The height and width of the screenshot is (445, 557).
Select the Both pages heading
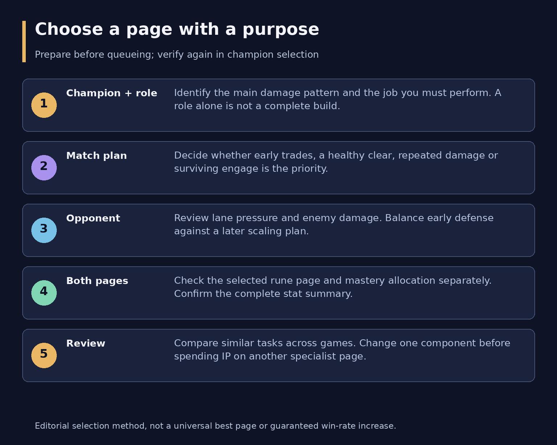(97, 281)
